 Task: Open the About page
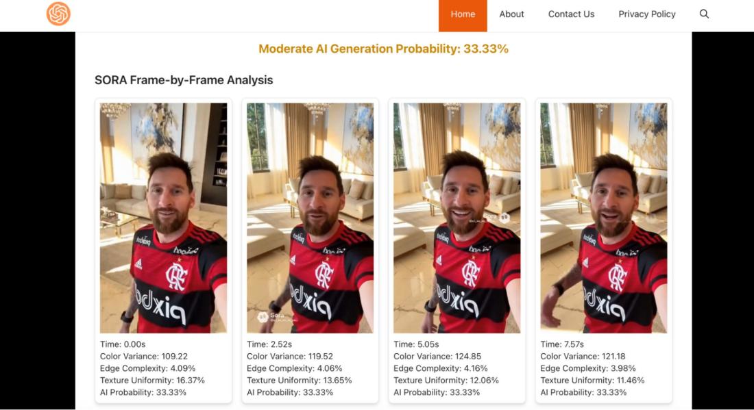511,14
